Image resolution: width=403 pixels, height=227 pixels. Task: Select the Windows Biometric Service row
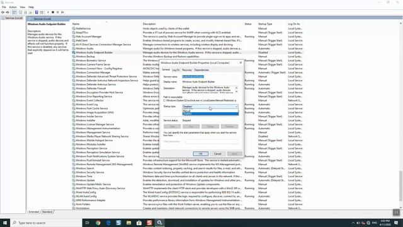pyautogui.click(x=188, y=61)
